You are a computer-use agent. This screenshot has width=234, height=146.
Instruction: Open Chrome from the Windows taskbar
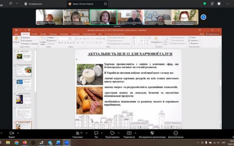point(16,142)
